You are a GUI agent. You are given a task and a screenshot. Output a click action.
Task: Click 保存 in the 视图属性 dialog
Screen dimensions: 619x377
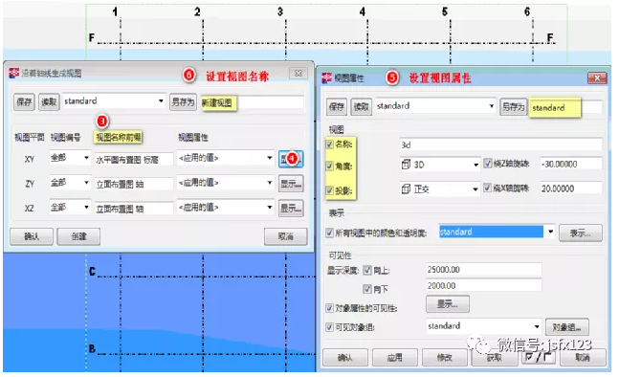click(337, 106)
